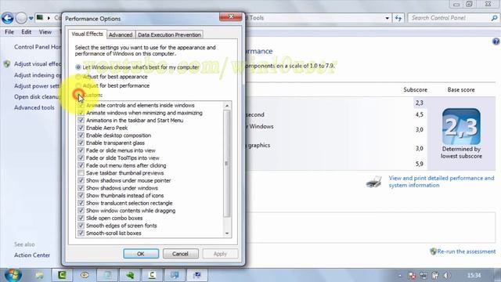This screenshot has width=501, height=282.
Task: Open the View menu
Action: click(45, 32)
